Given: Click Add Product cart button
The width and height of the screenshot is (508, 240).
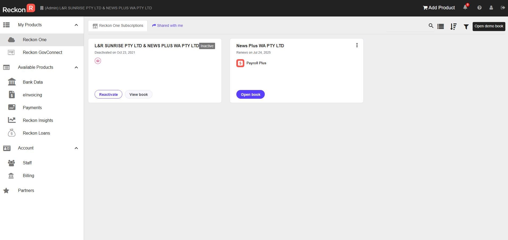Looking at the screenshot, I should click(439, 8).
